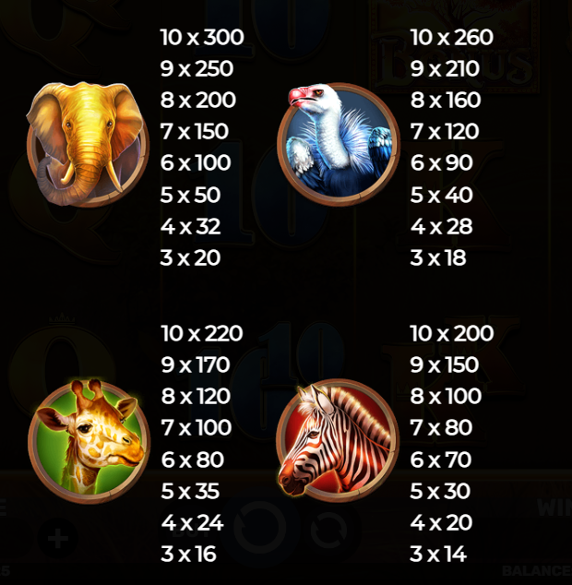
Task: Click zebra payout line 3 x 14
Action: point(438,554)
